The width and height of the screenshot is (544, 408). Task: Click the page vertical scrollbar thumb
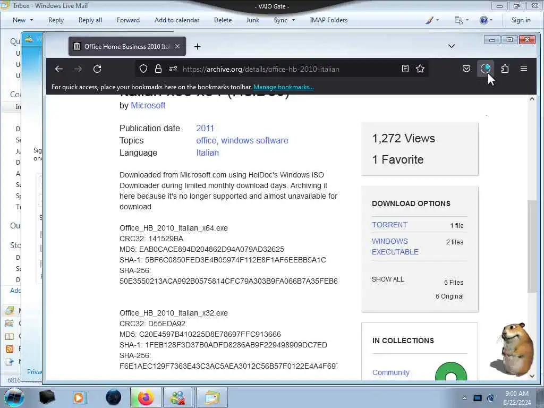coord(532,246)
